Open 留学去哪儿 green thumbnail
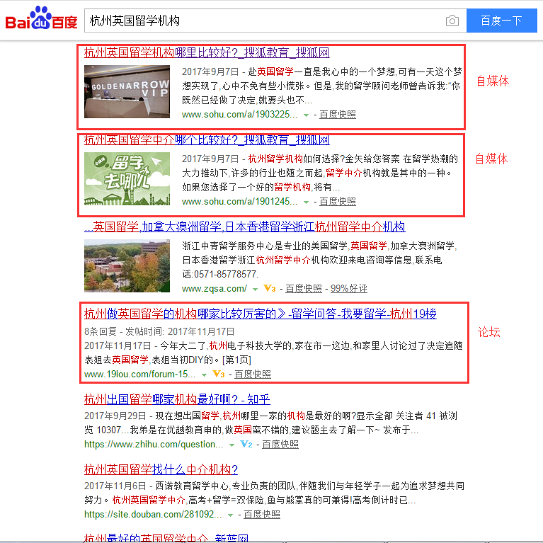The image size is (543, 543). [127, 178]
